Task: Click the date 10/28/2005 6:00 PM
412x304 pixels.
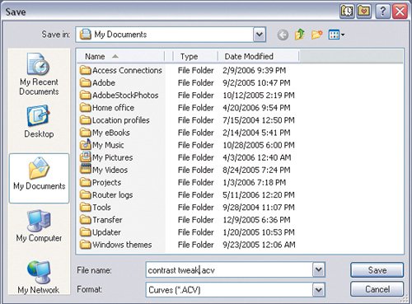Action: click(x=259, y=145)
